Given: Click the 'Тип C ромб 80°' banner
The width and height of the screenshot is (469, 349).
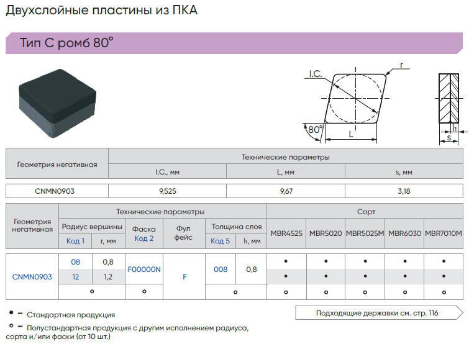Looking at the screenshot, I should tap(234, 43).
